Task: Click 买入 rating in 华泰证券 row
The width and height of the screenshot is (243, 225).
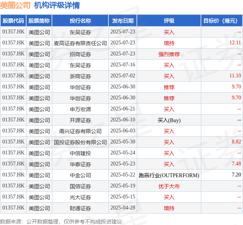Action: tap(169, 164)
